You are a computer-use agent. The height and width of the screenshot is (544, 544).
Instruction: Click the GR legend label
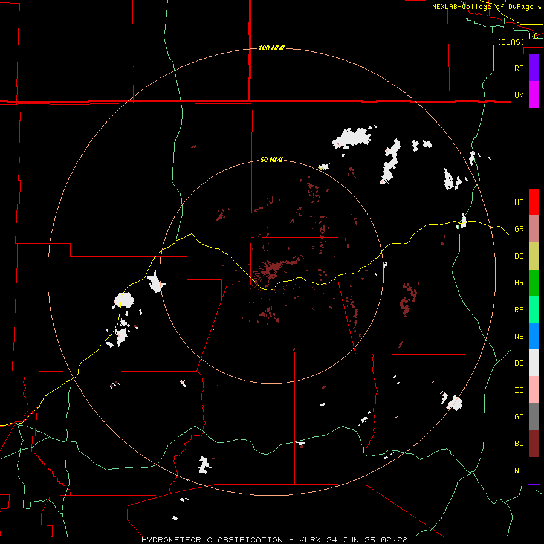(519, 229)
